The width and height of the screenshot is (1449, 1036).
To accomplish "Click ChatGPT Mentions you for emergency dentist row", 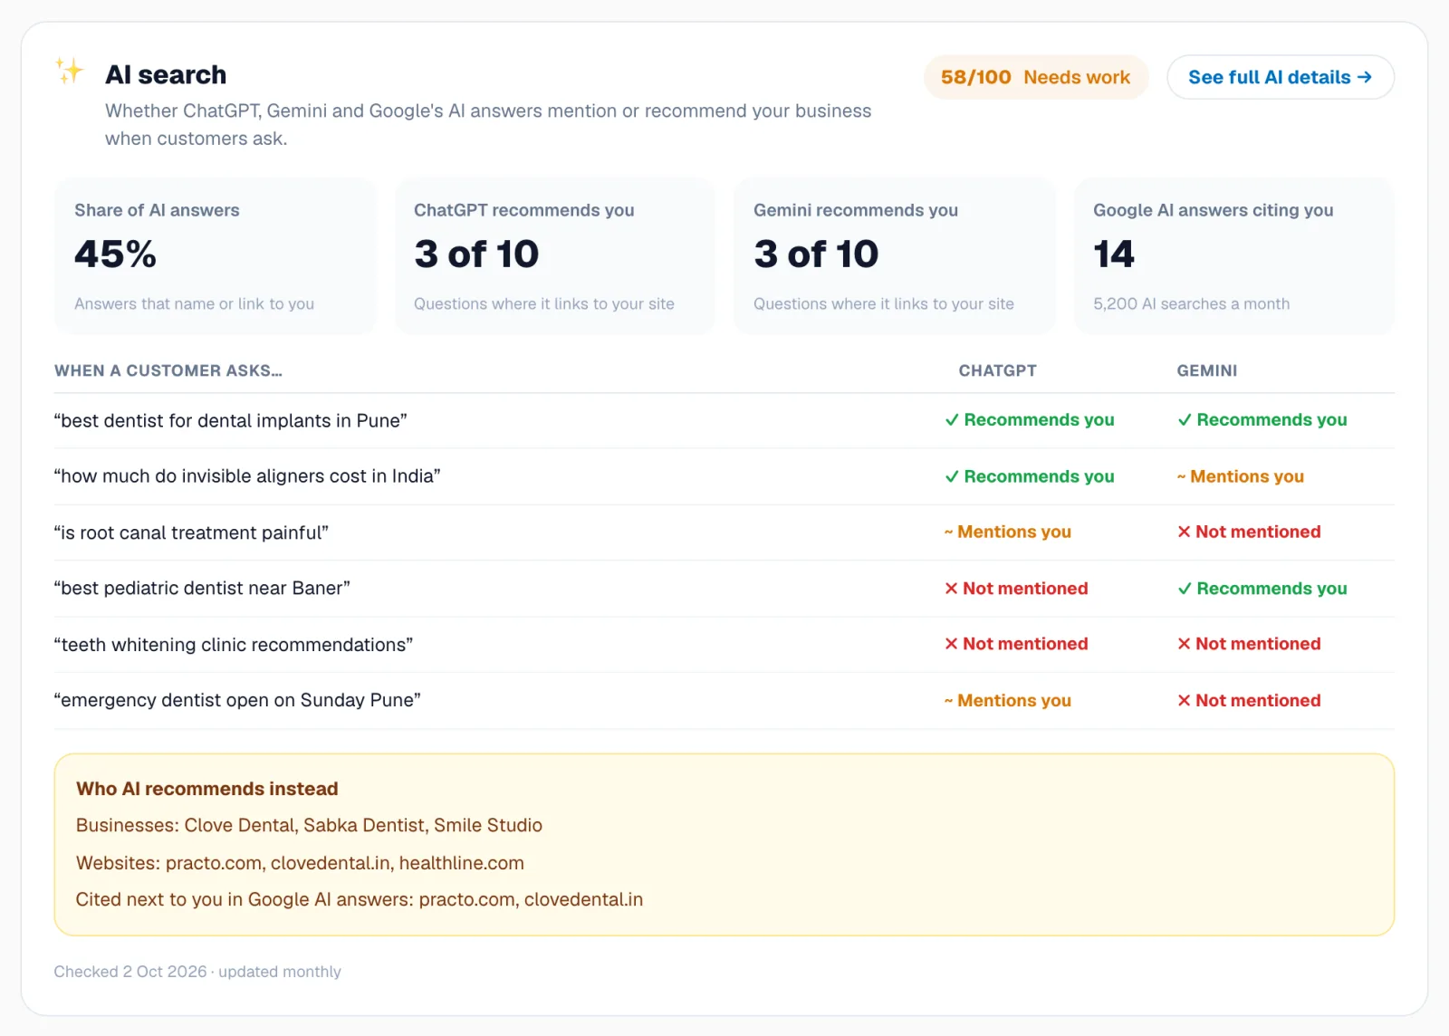I will 1007,700.
